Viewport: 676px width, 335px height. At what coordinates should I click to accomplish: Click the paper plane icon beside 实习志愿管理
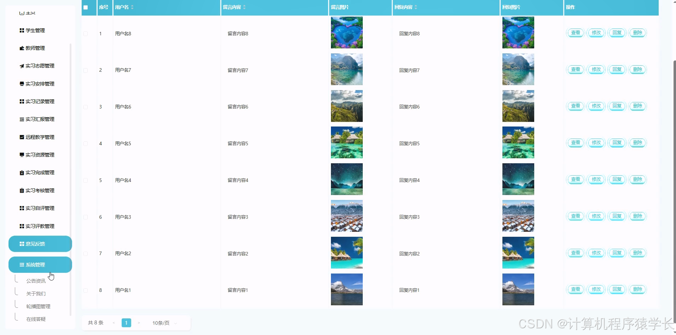tap(22, 66)
